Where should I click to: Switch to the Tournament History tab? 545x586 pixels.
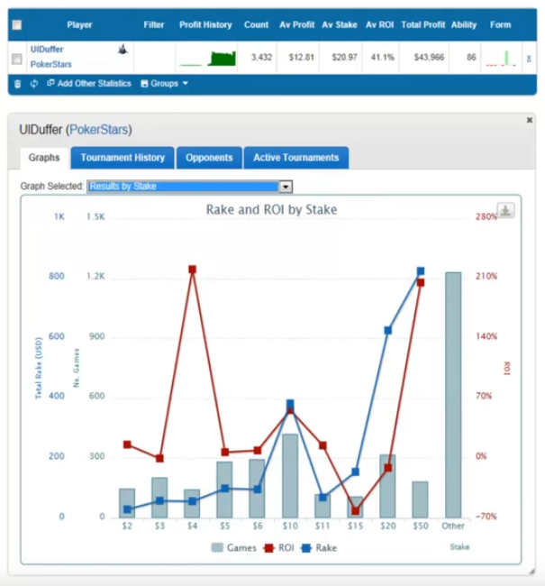123,158
